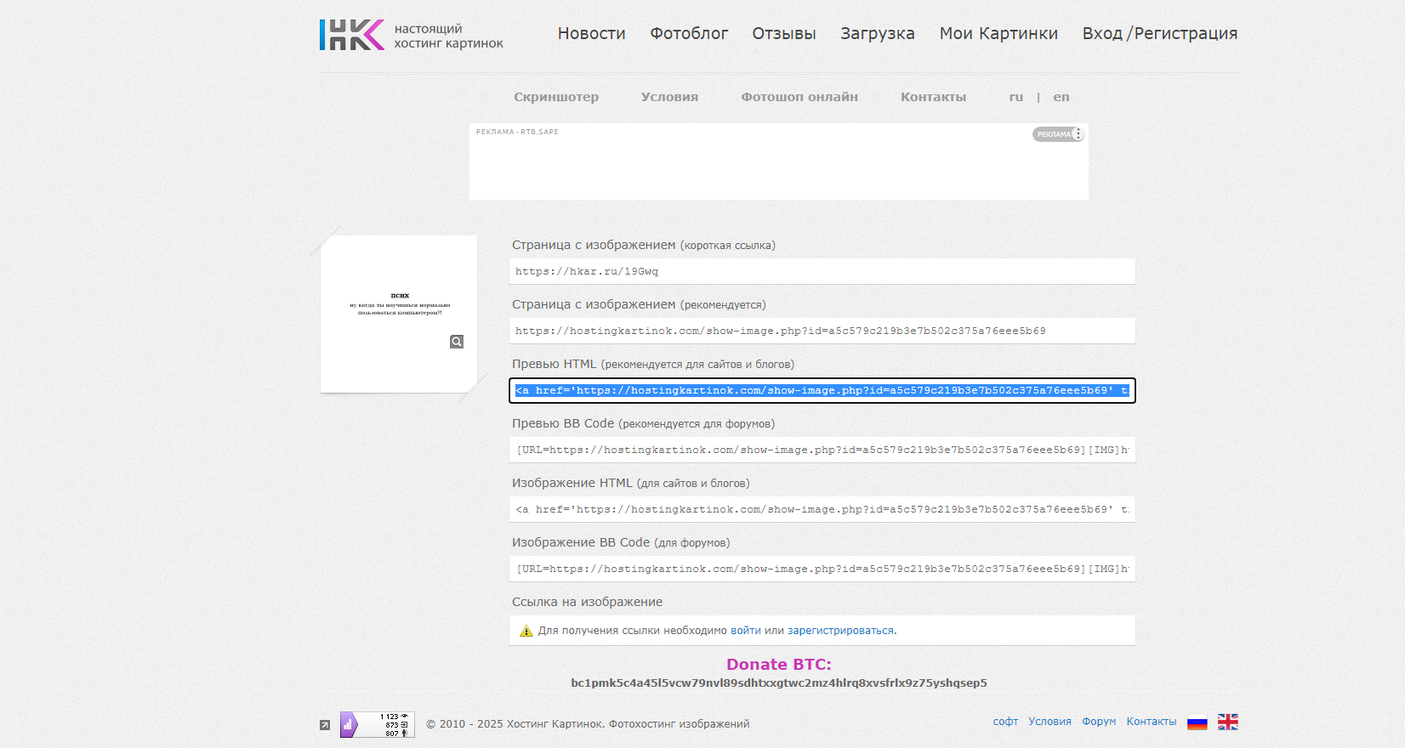Click the HK hosting logo icon

point(352,35)
